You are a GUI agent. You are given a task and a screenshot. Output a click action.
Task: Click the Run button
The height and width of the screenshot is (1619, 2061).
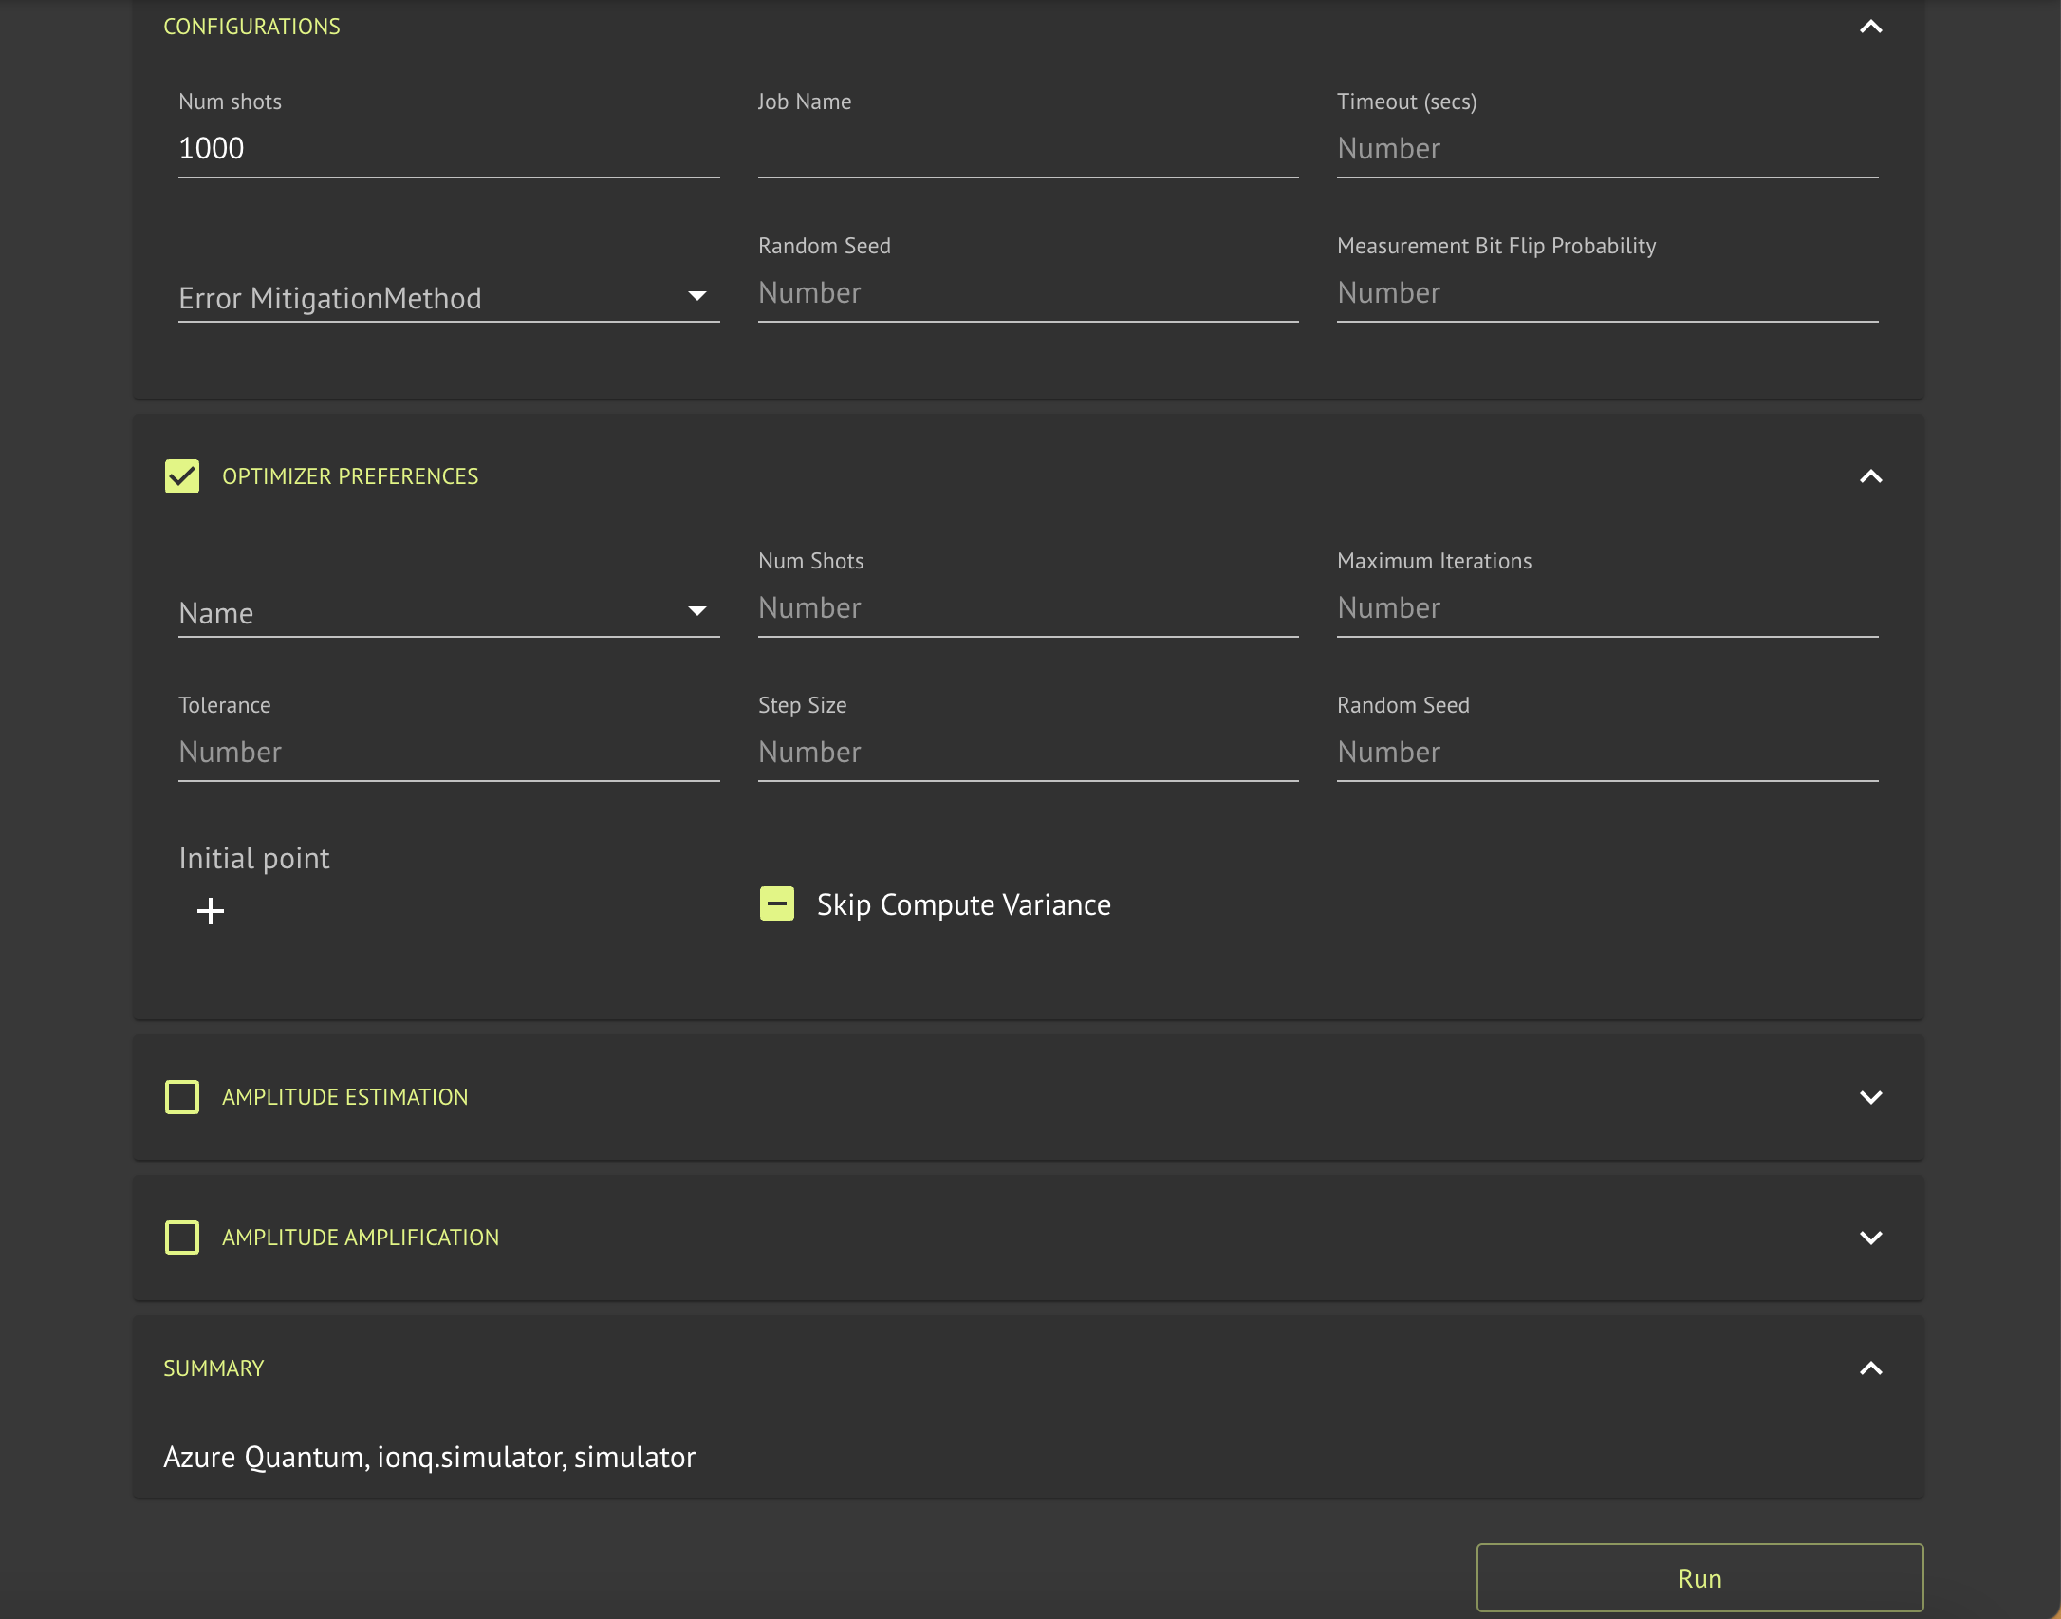[1699, 1578]
